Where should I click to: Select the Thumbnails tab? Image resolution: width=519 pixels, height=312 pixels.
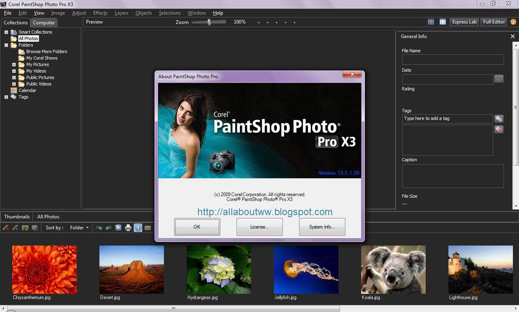(x=17, y=217)
